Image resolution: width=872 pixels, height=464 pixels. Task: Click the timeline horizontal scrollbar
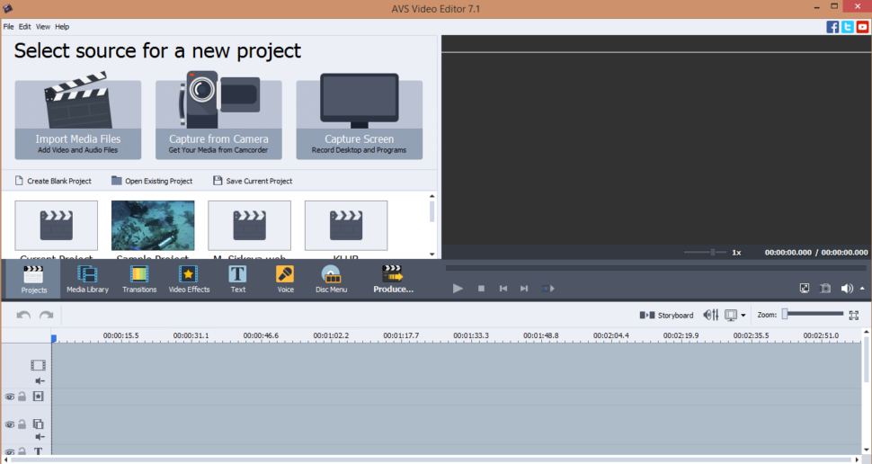pos(432,460)
